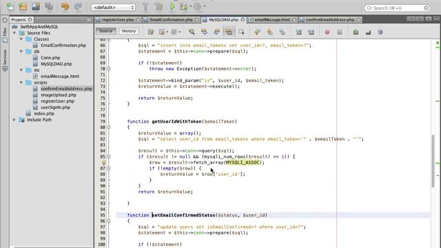This screenshot has height=248, width=441.
Task: Click the Save All icon
Action: coord(49,6)
